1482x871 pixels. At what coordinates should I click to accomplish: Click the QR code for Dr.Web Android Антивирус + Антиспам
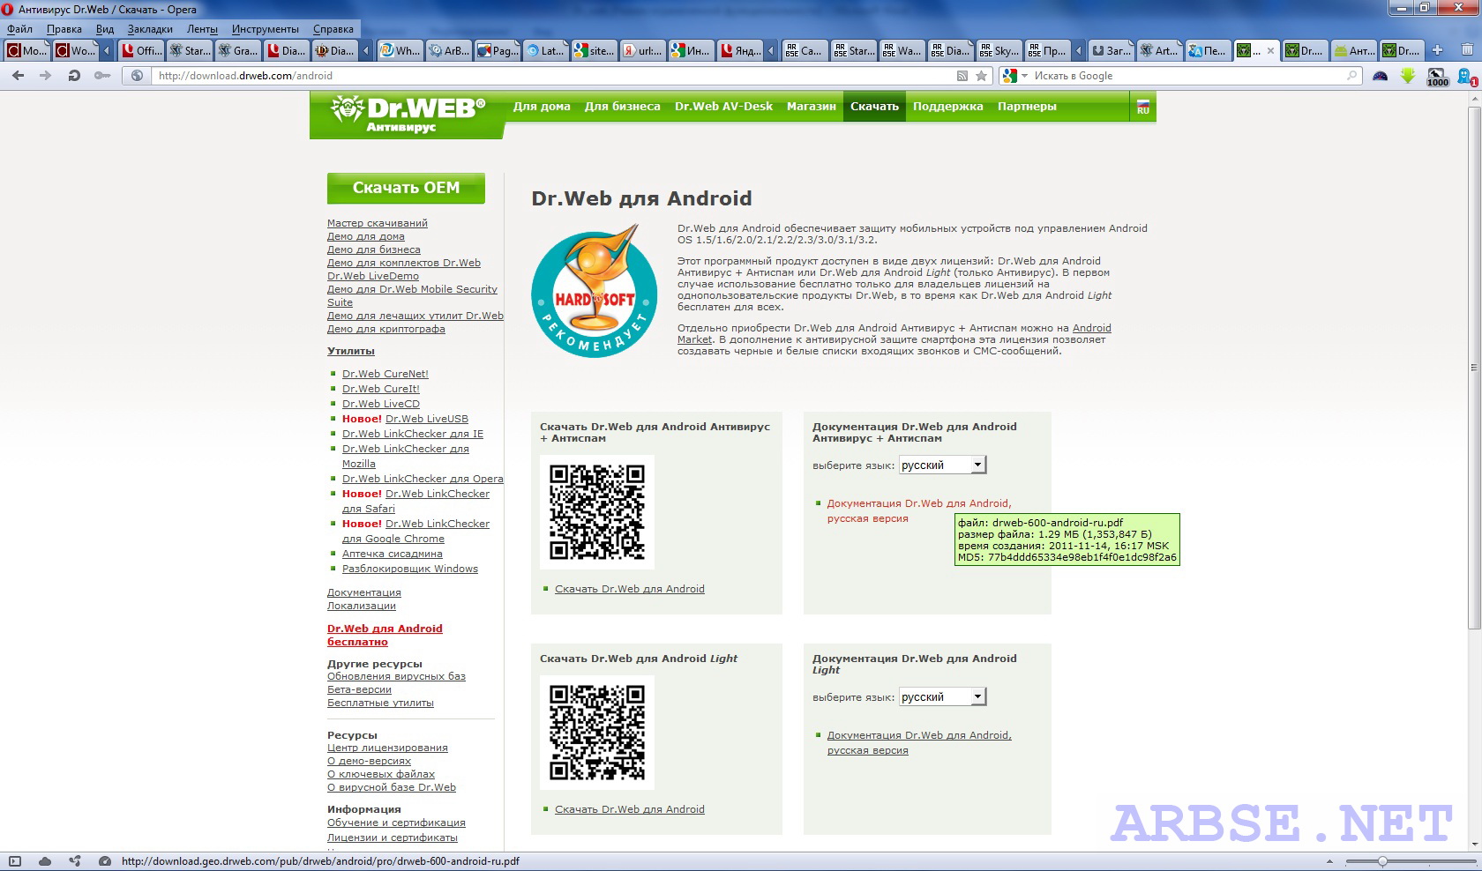tap(597, 512)
